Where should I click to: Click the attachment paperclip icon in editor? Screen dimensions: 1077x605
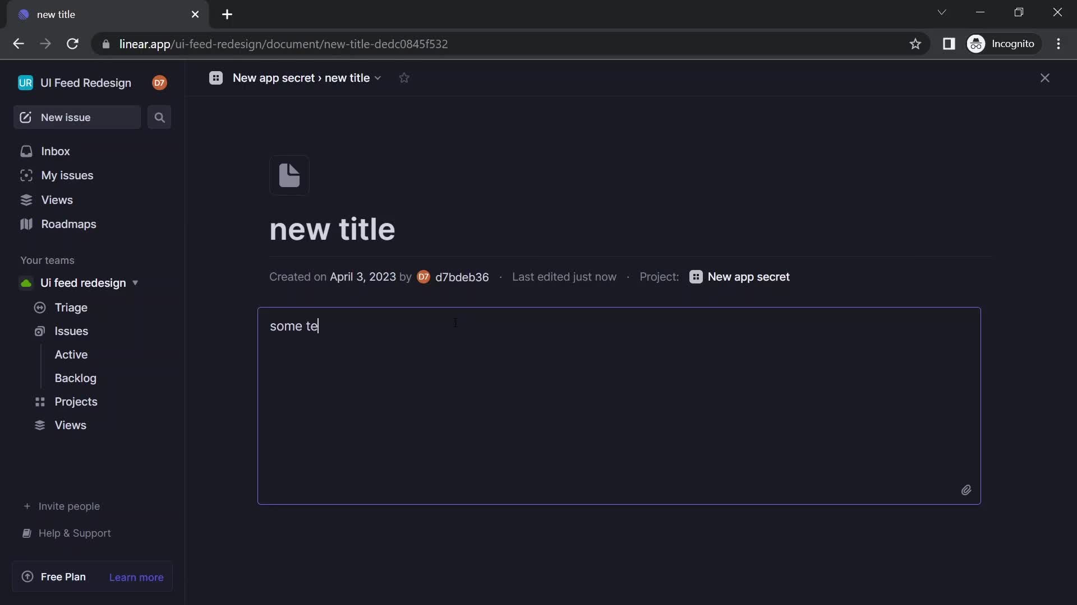(x=966, y=489)
